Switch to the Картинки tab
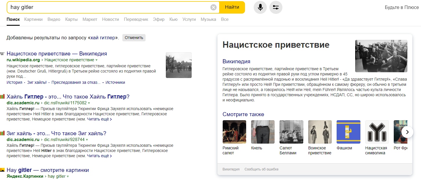 click(x=33, y=19)
